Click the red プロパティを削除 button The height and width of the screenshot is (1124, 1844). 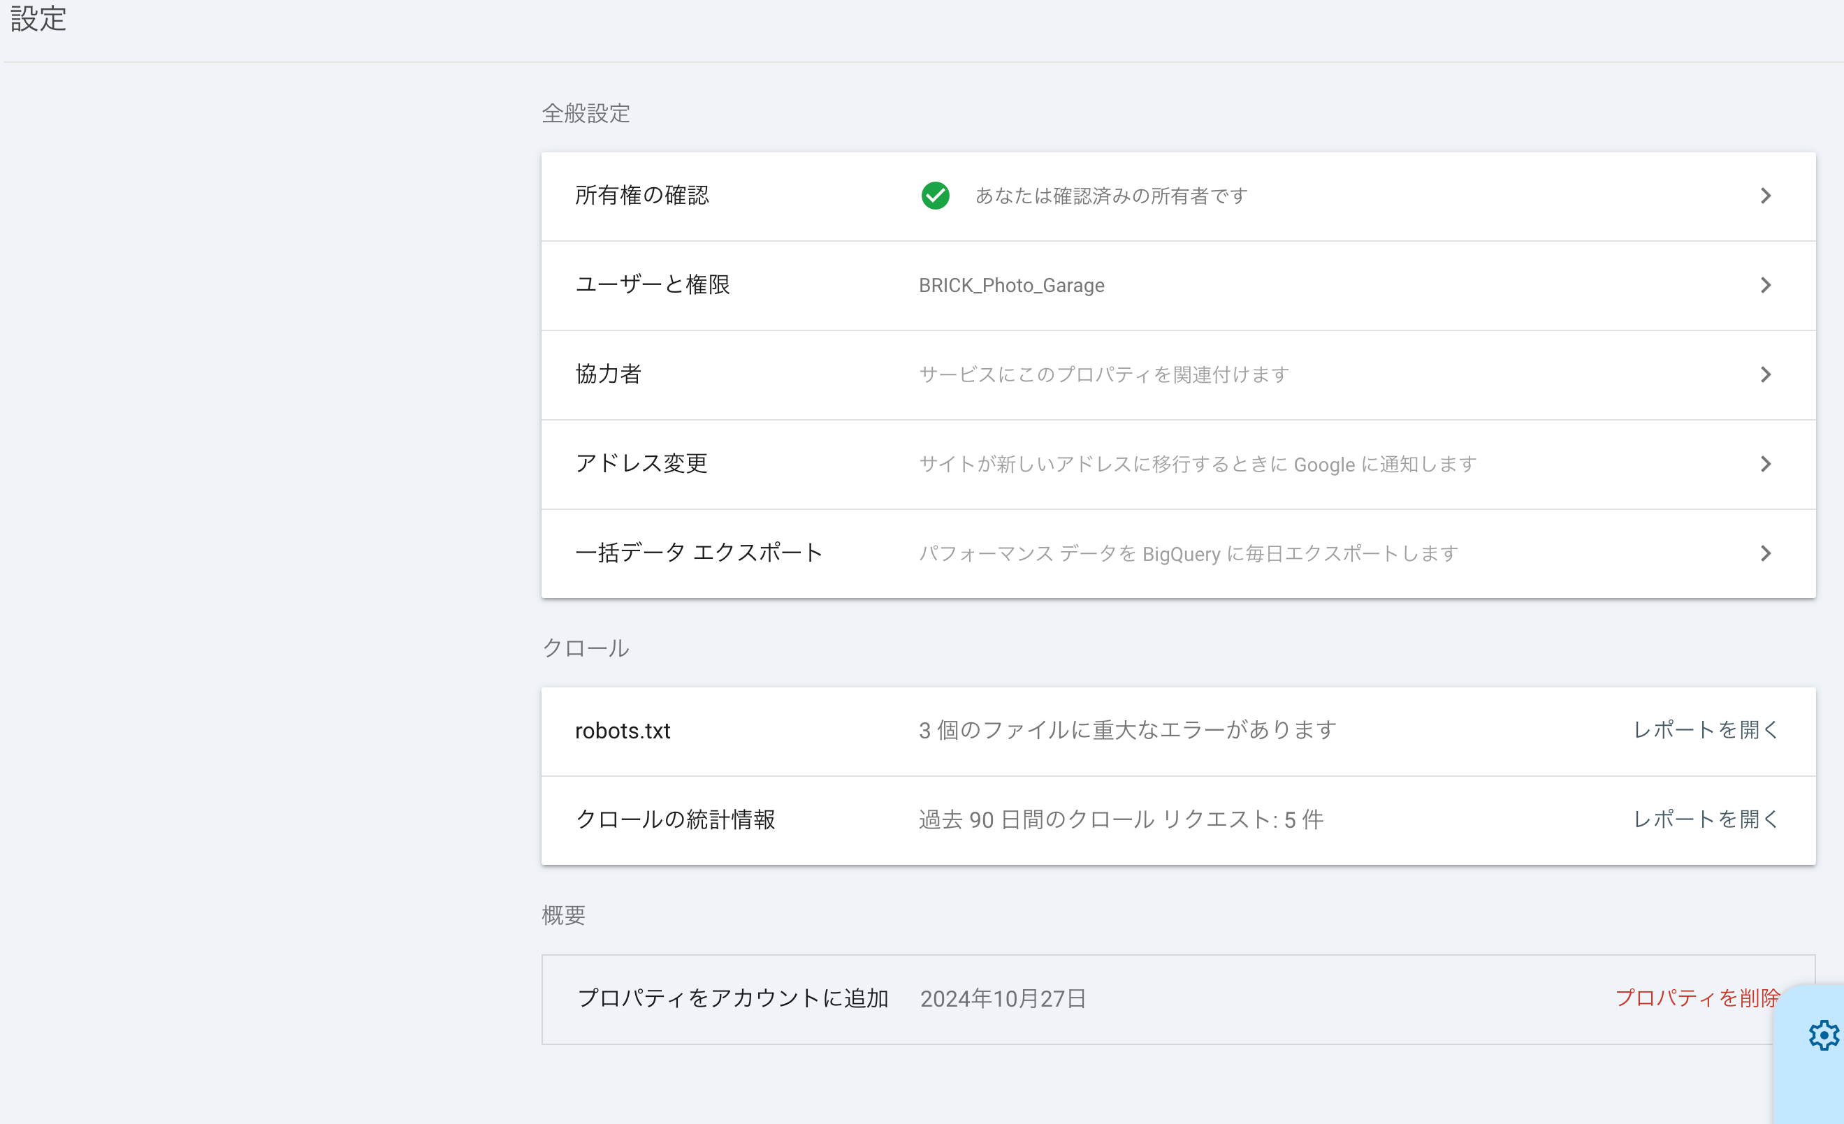[x=1696, y=998]
